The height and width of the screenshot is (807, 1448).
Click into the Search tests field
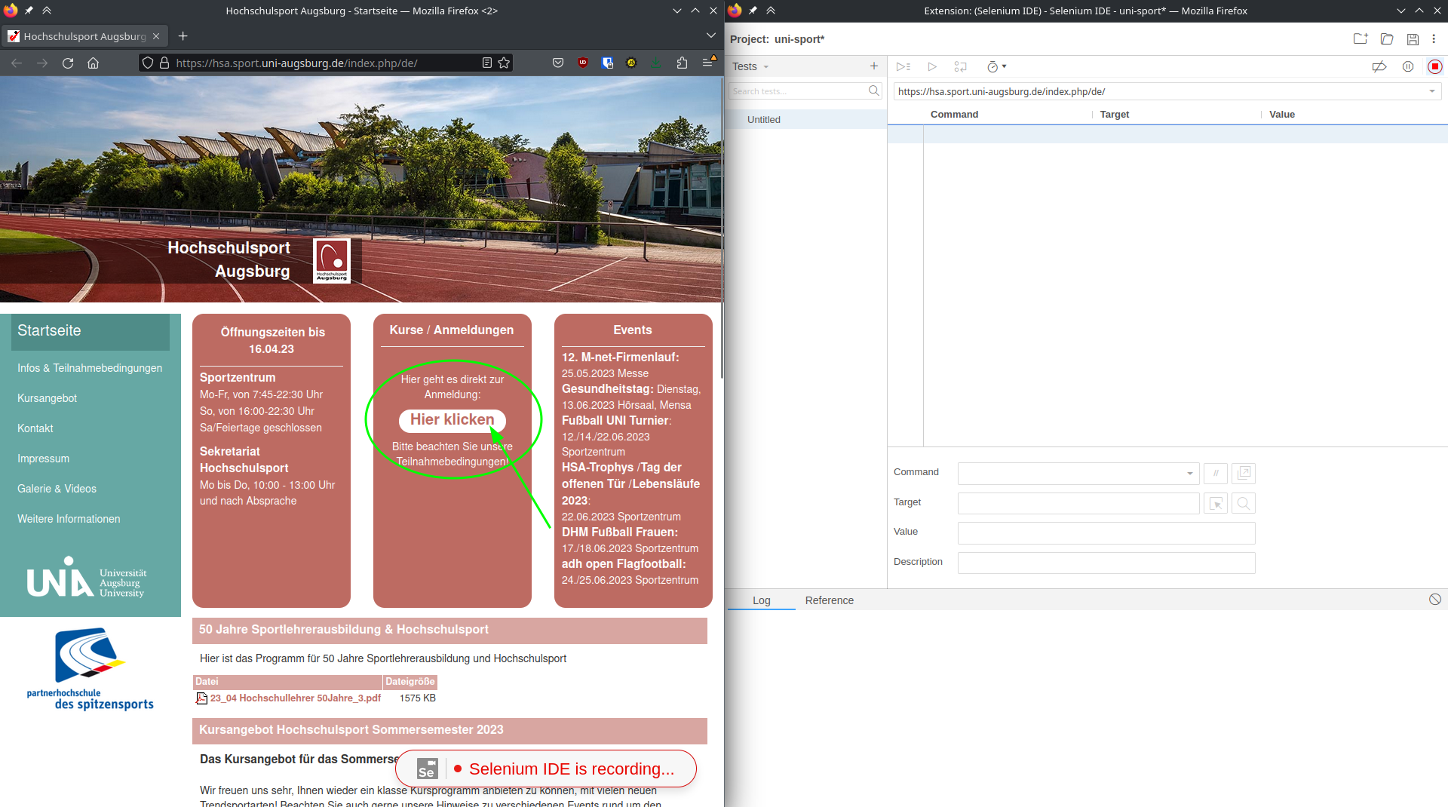tap(798, 91)
